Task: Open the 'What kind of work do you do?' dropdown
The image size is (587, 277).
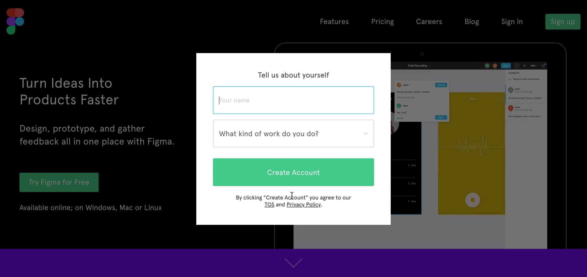Action: (x=293, y=133)
